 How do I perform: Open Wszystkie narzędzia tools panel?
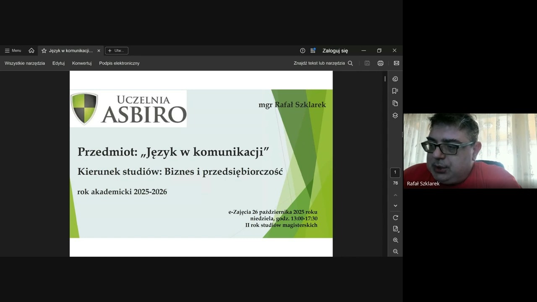click(25, 63)
